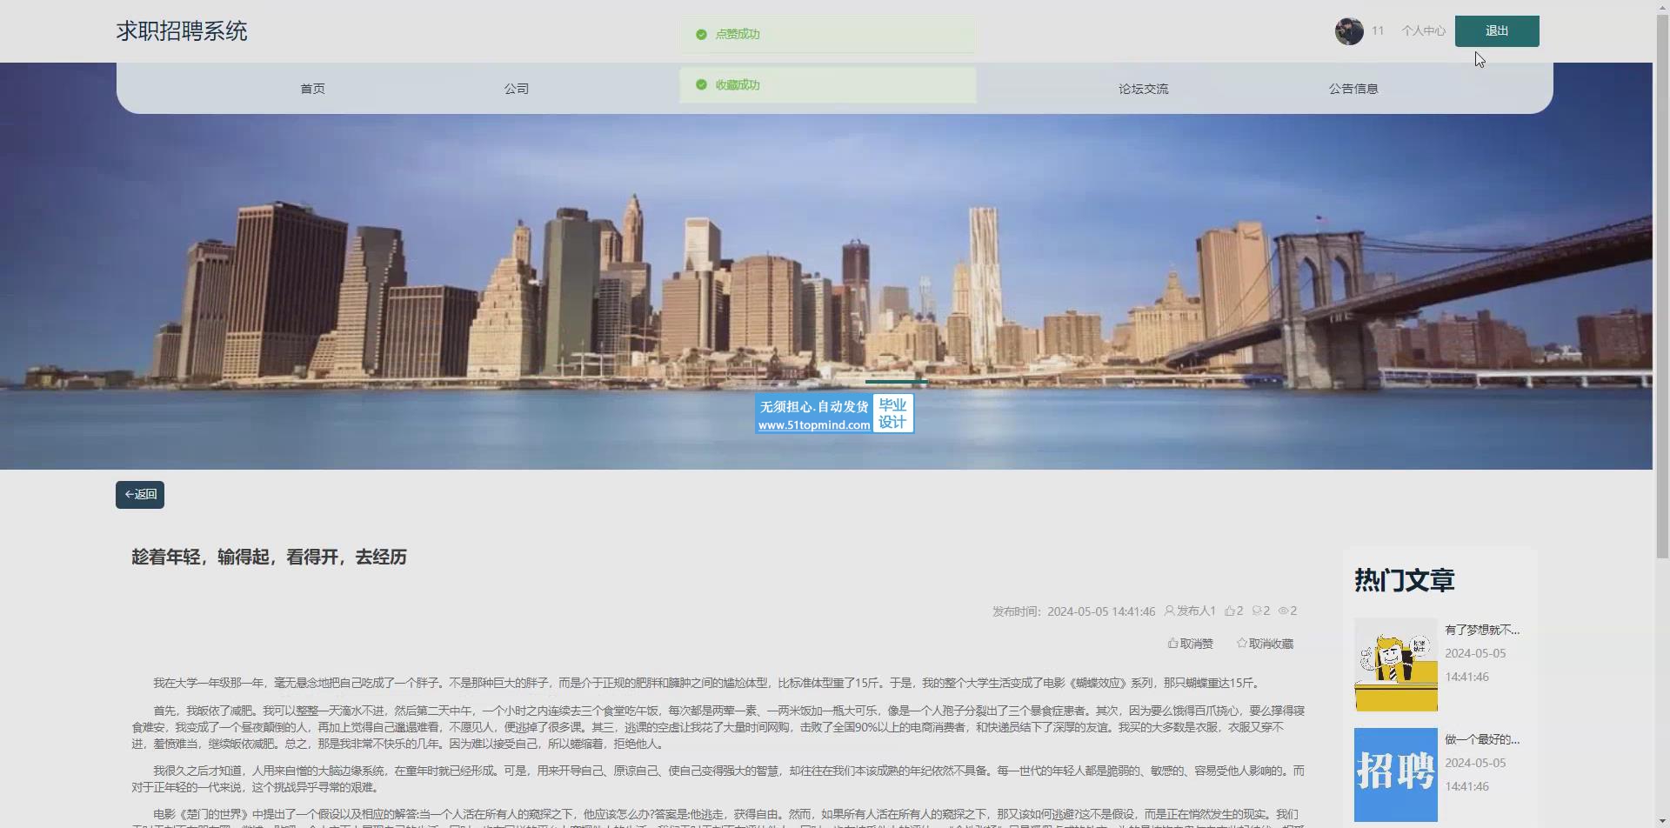Open 个人中心 link in the header
1670x828 pixels.
[x=1423, y=30]
